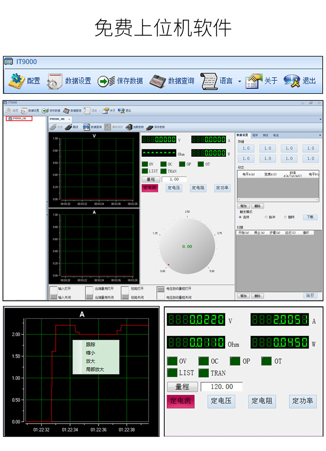Switch to the 程序 tab
Screen dimensions: 326x451
click(x=255, y=135)
